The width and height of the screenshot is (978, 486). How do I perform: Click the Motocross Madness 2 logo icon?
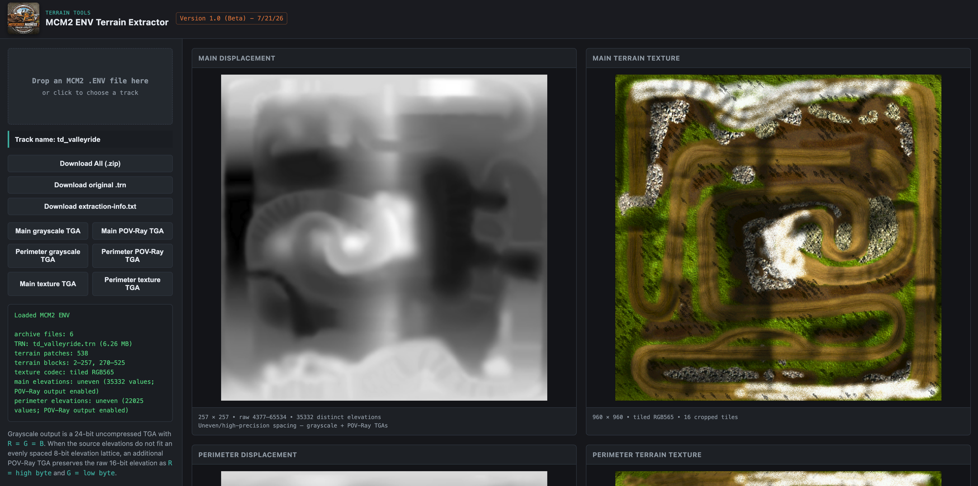24,19
